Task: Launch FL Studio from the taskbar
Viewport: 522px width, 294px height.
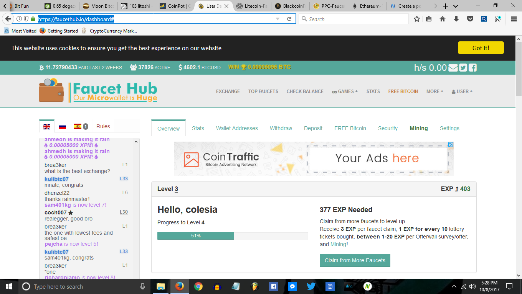Action: pos(254,286)
